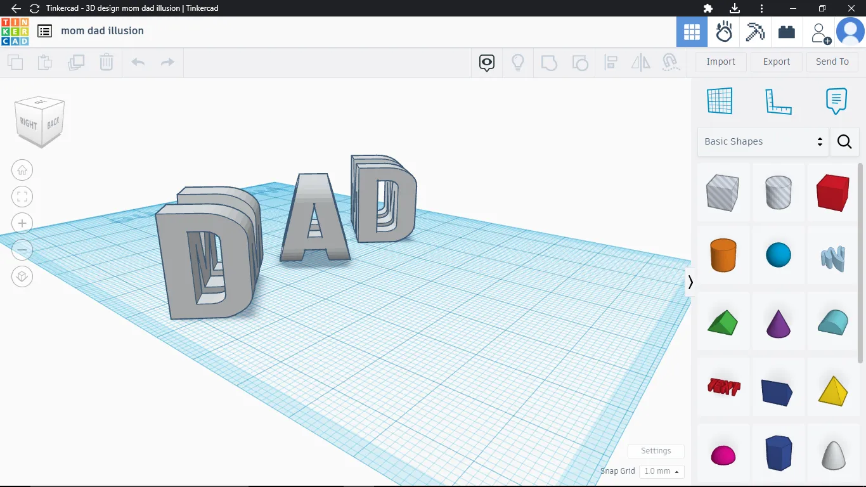Toggle the Notes tool on
Viewport: 866px width, 487px height.
(836, 101)
